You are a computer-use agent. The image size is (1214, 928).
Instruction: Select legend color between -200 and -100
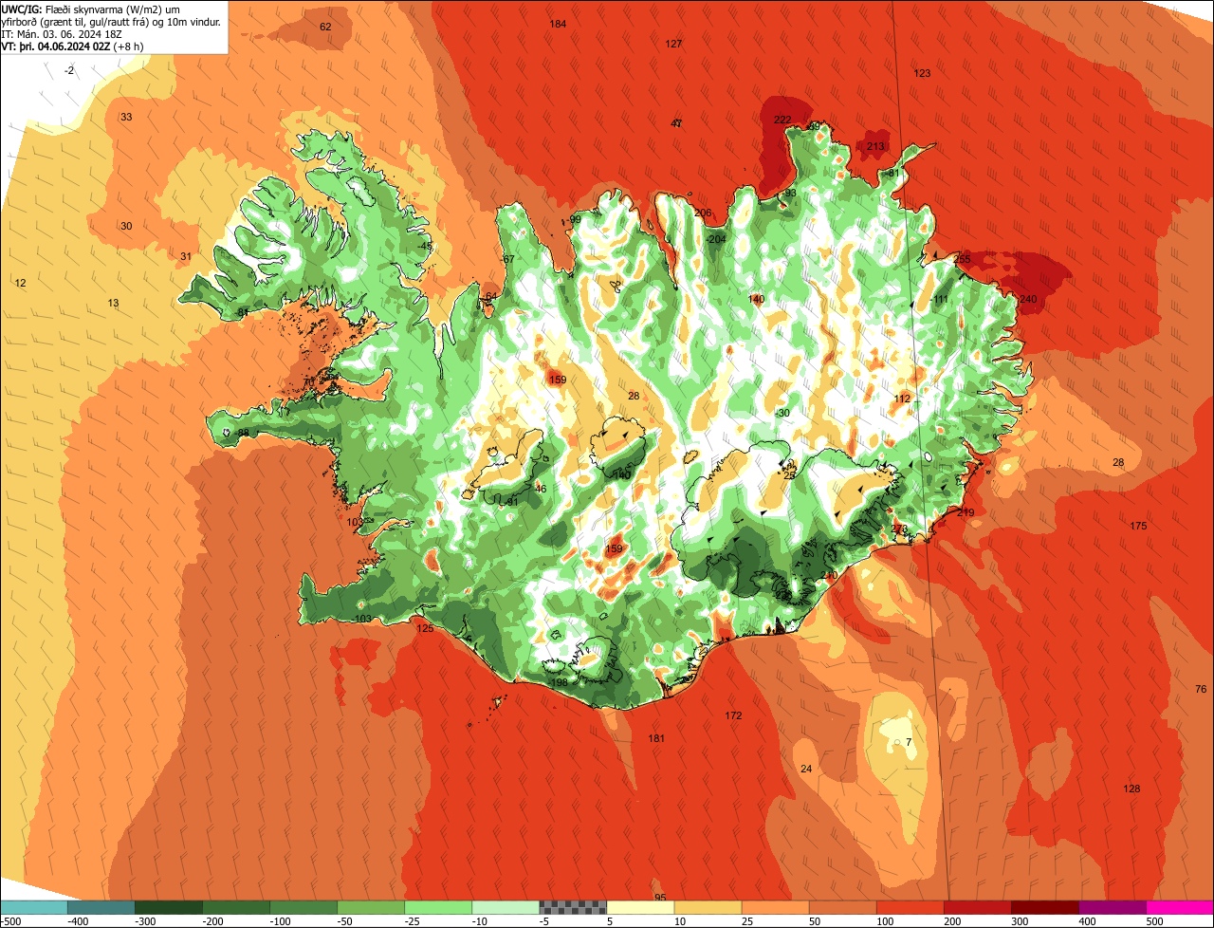point(236,907)
